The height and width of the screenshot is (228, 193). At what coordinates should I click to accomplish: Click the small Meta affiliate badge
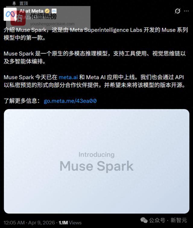point(54,11)
